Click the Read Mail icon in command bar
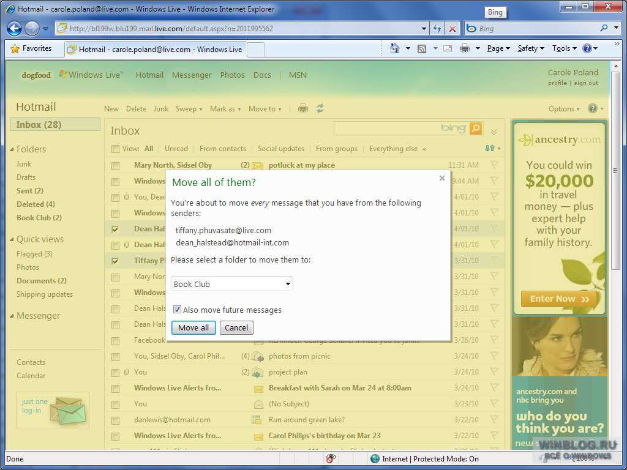 (448, 49)
